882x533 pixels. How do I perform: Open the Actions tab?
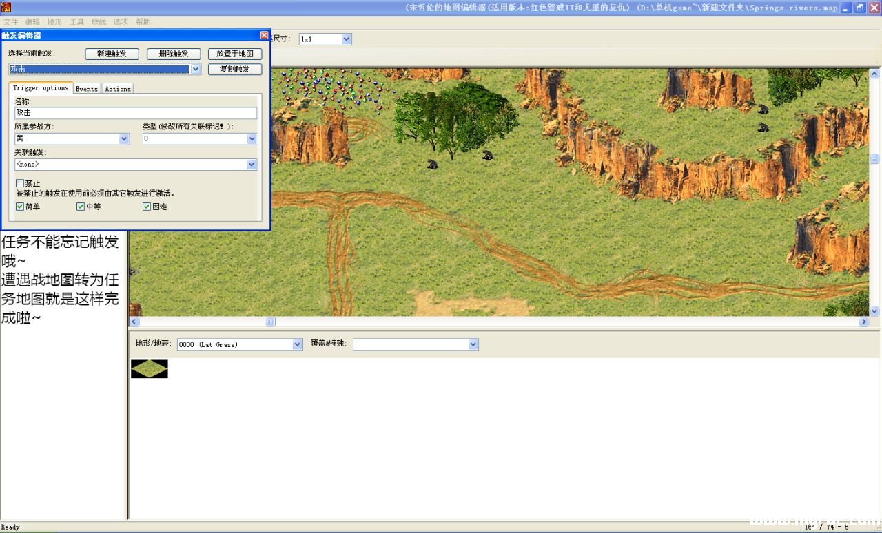click(x=118, y=89)
